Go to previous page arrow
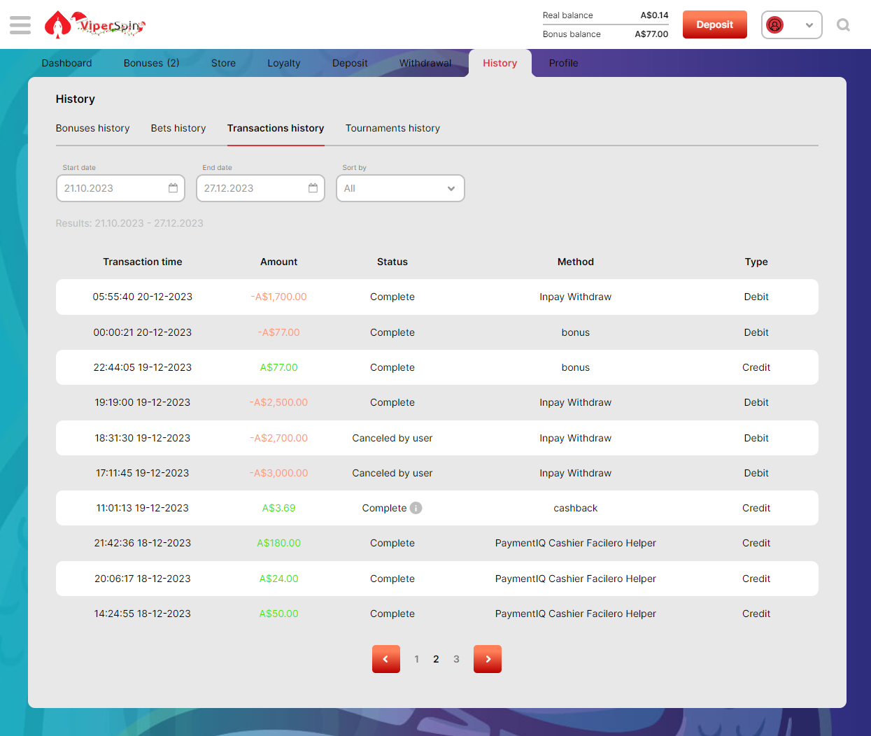The width and height of the screenshot is (871, 736). (385, 659)
